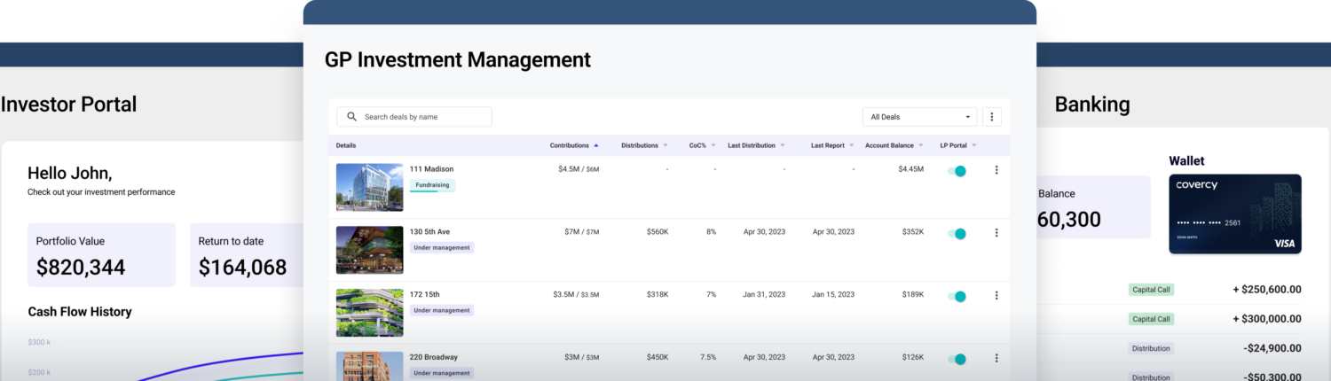Click the Distribution tag beside -$24,900.00

[x=1151, y=348]
